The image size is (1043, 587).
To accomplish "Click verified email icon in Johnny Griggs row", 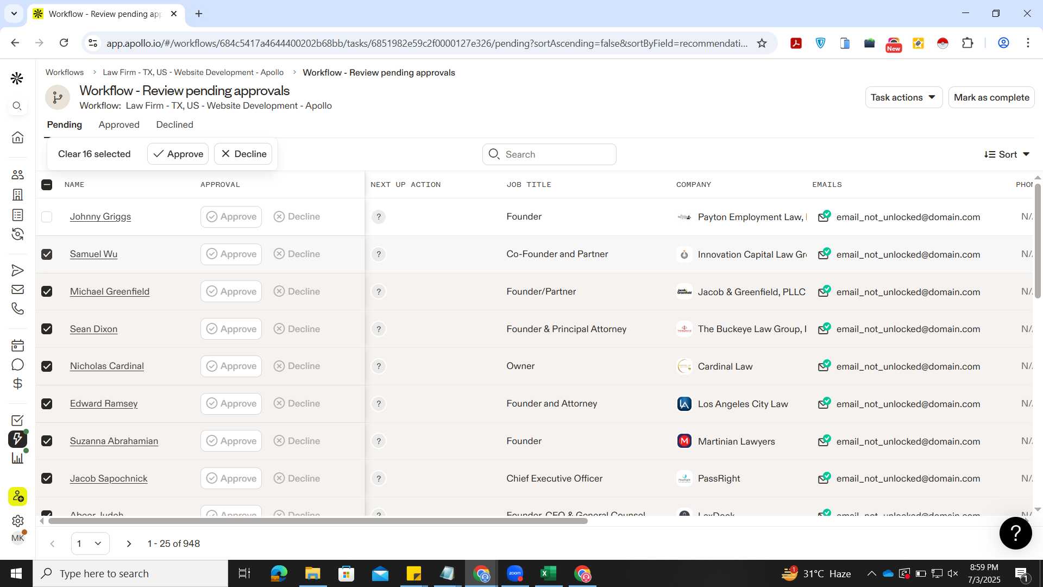I will coord(824,216).
